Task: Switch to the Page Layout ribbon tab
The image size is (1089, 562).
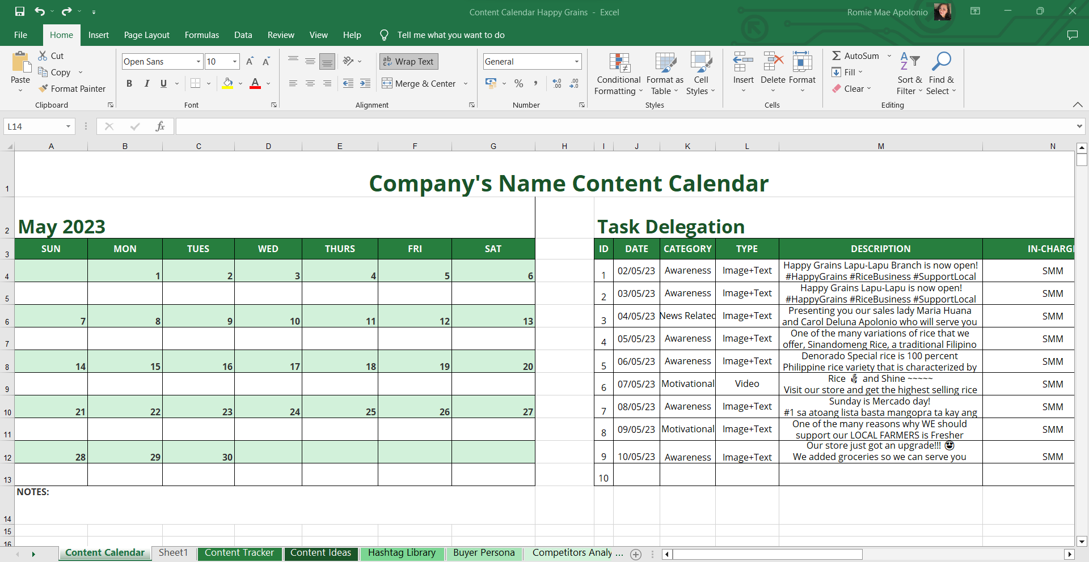Action: coord(147,35)
